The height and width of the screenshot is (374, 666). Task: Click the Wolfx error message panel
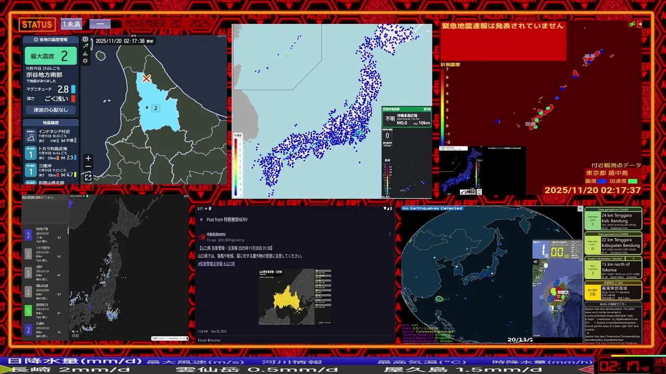[x=613, y=322]
